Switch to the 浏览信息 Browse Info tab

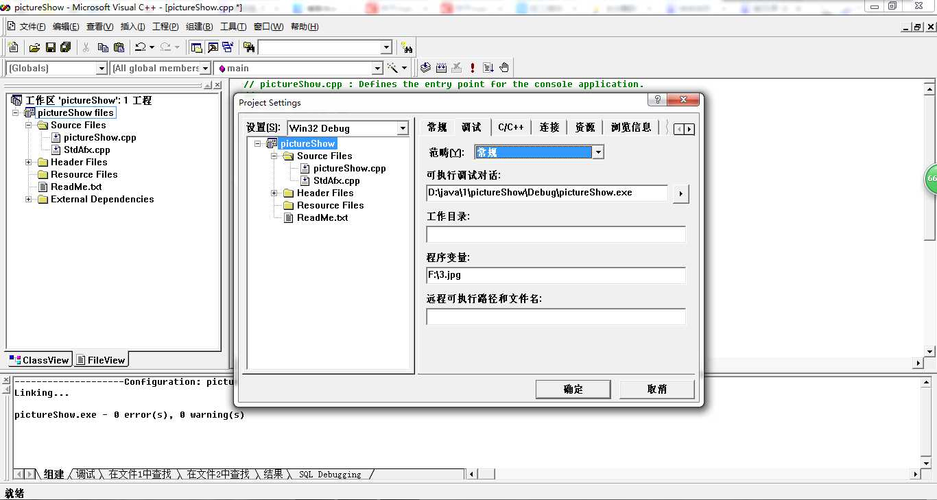pyautogui.click(x=631, y=128)
